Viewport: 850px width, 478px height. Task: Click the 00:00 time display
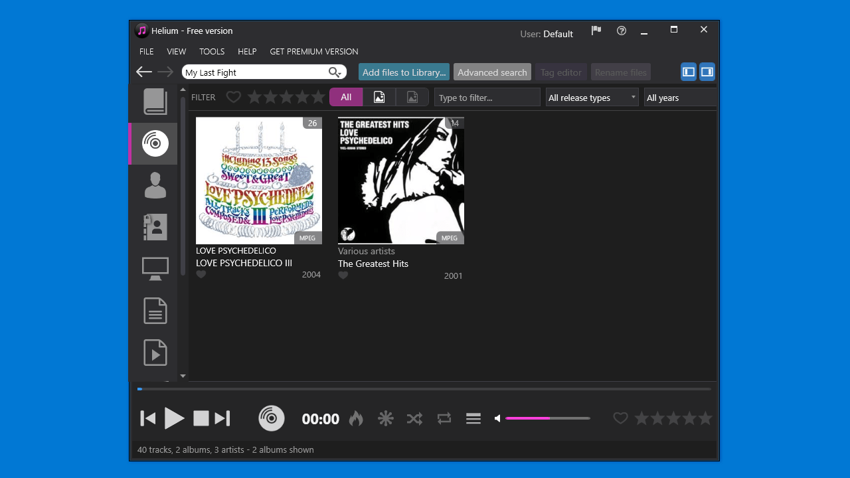pyautogui.click(x=320, y=419)
